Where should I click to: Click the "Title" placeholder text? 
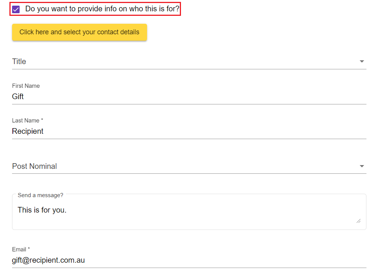[x=19, y=61]
